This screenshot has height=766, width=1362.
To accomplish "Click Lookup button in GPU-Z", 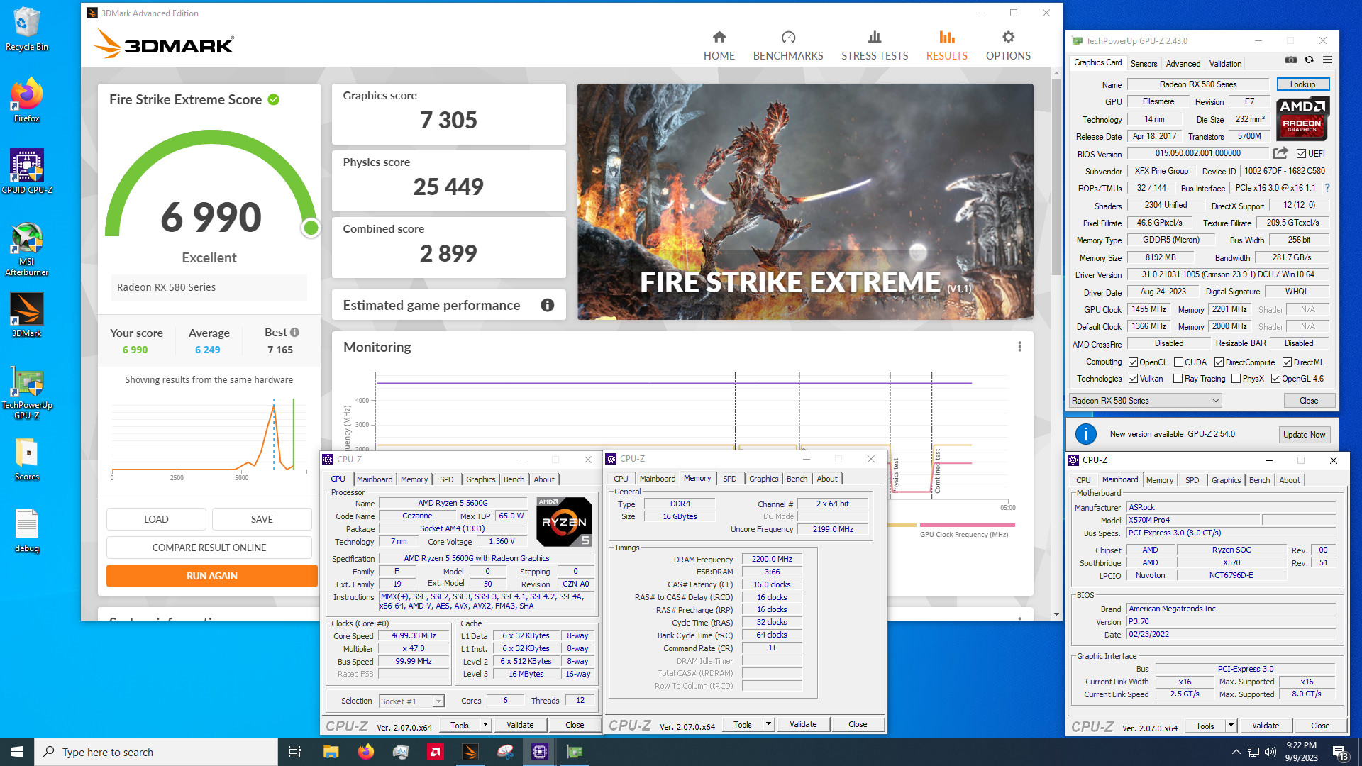I will [1302, 84].
